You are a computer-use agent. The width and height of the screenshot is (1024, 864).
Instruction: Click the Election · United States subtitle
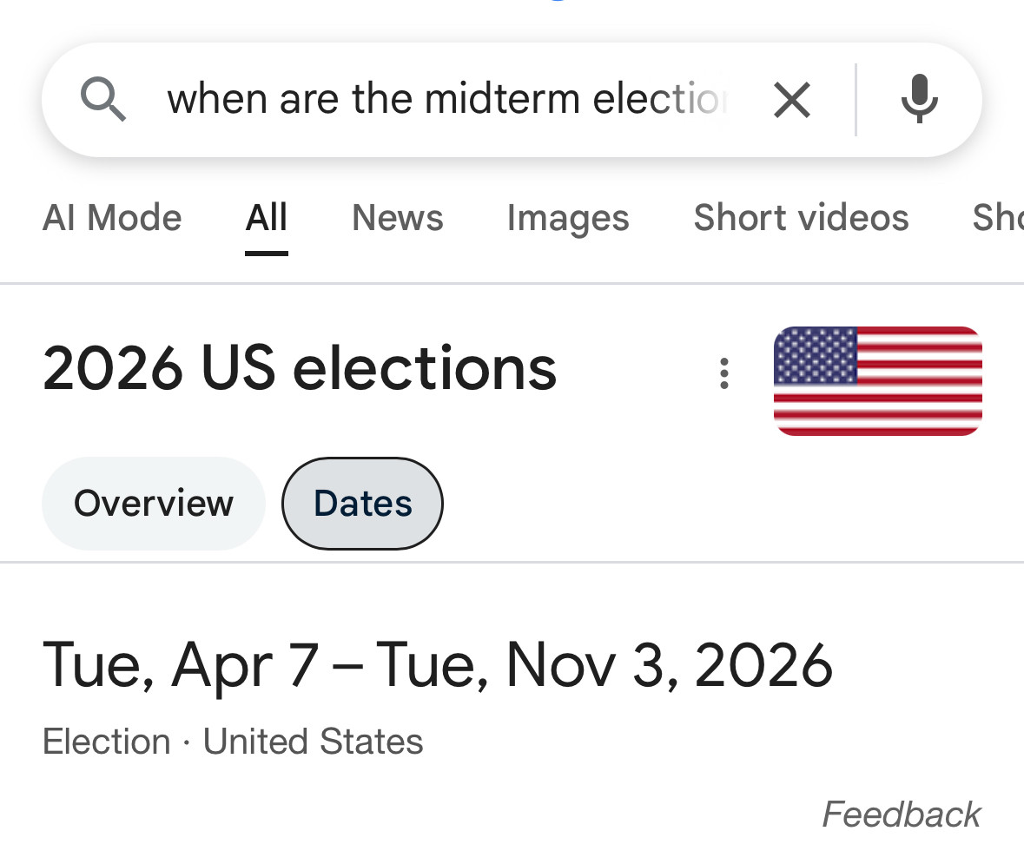coord(233,742)
